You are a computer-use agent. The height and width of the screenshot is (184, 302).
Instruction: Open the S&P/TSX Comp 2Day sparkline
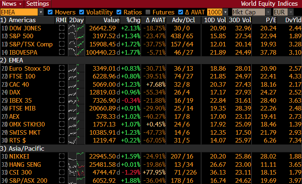click(x=76, y=44)
